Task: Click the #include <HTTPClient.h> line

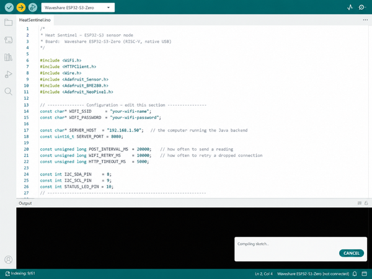Action: pyautogui.click(x=68, y=66)
